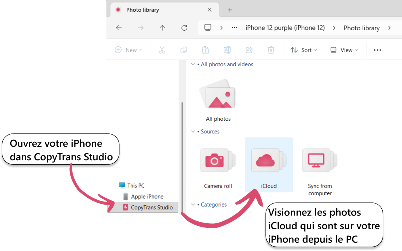Share the selected item
The image size is (402, 251).
tap(249, 50)
